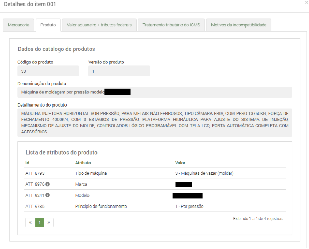The width and height of the screenshot is (309, 249).
Task: Open Tratamento tributário do ICMS tab
Action: tap(171, 25)
